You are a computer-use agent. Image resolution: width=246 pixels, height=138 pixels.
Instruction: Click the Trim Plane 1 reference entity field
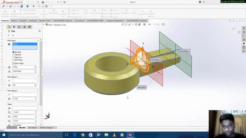pos(25,81)
